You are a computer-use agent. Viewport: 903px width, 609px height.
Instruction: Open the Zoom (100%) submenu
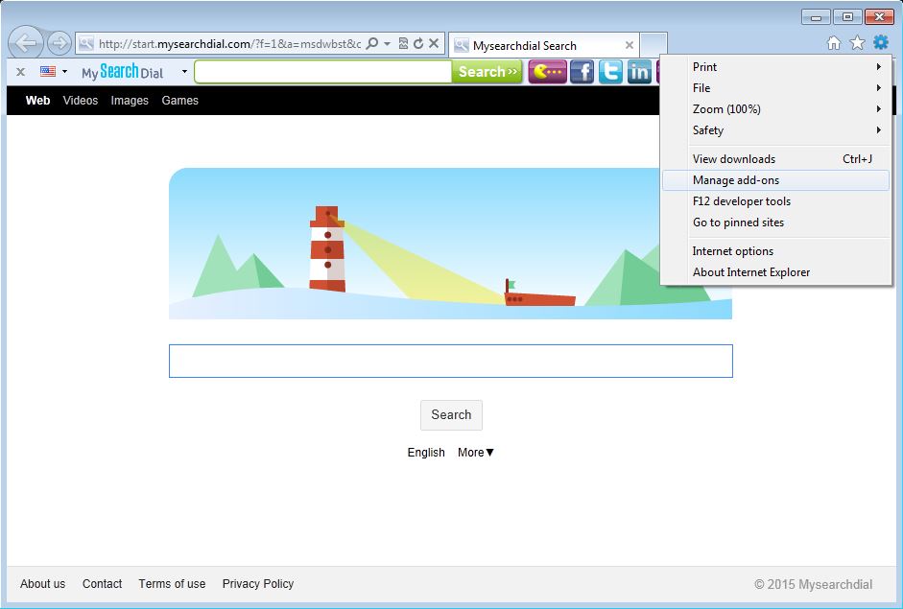[x=775, y=109]
